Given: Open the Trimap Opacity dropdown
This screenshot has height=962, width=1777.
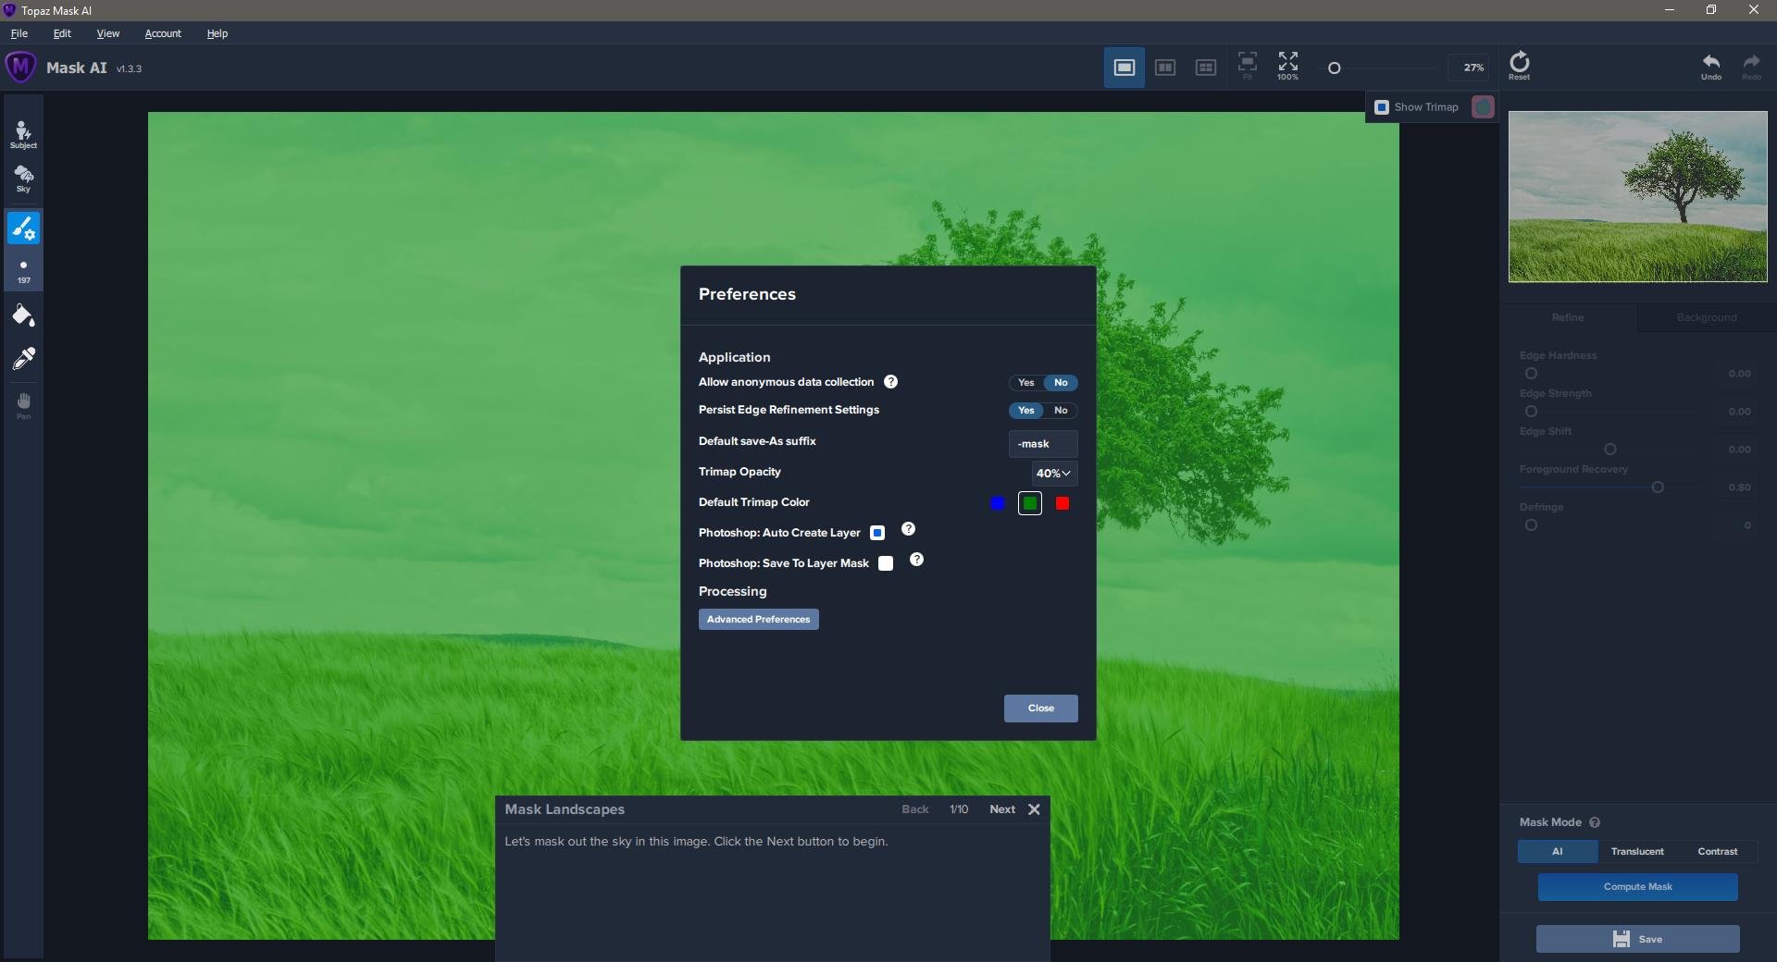Looking at the screenshot, I should point(1053,474).
